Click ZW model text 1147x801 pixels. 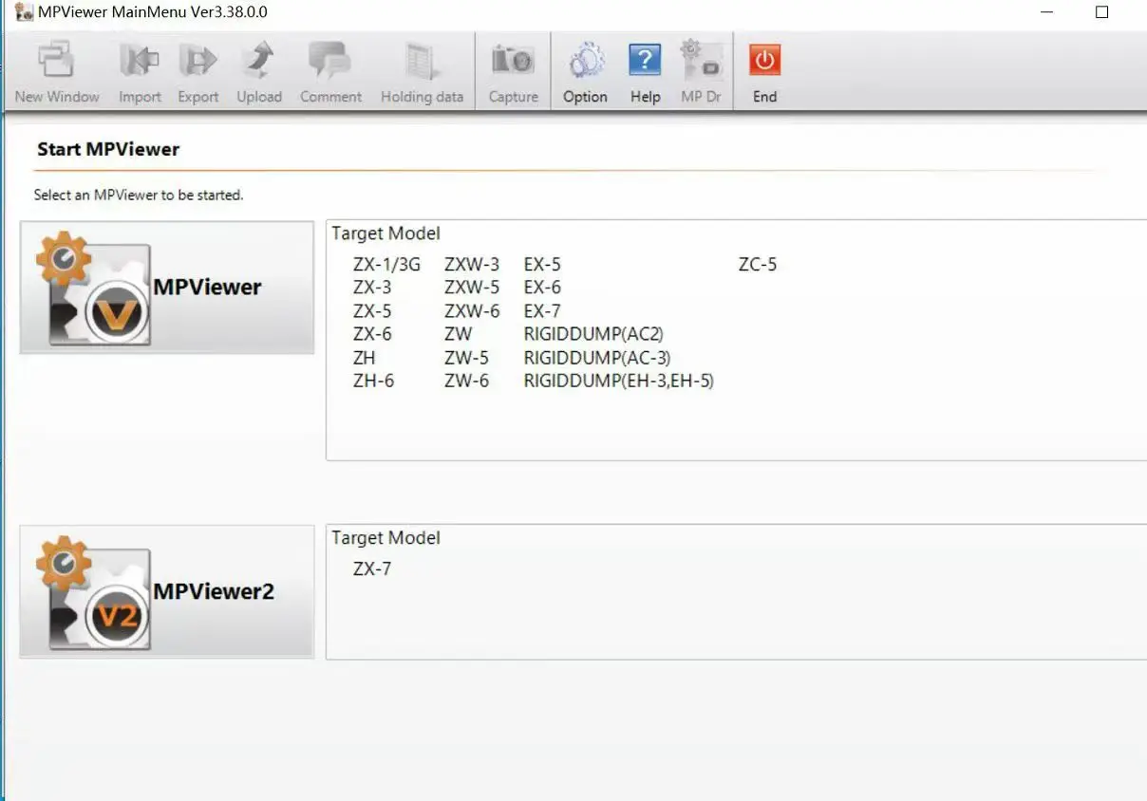click(458, 334)
